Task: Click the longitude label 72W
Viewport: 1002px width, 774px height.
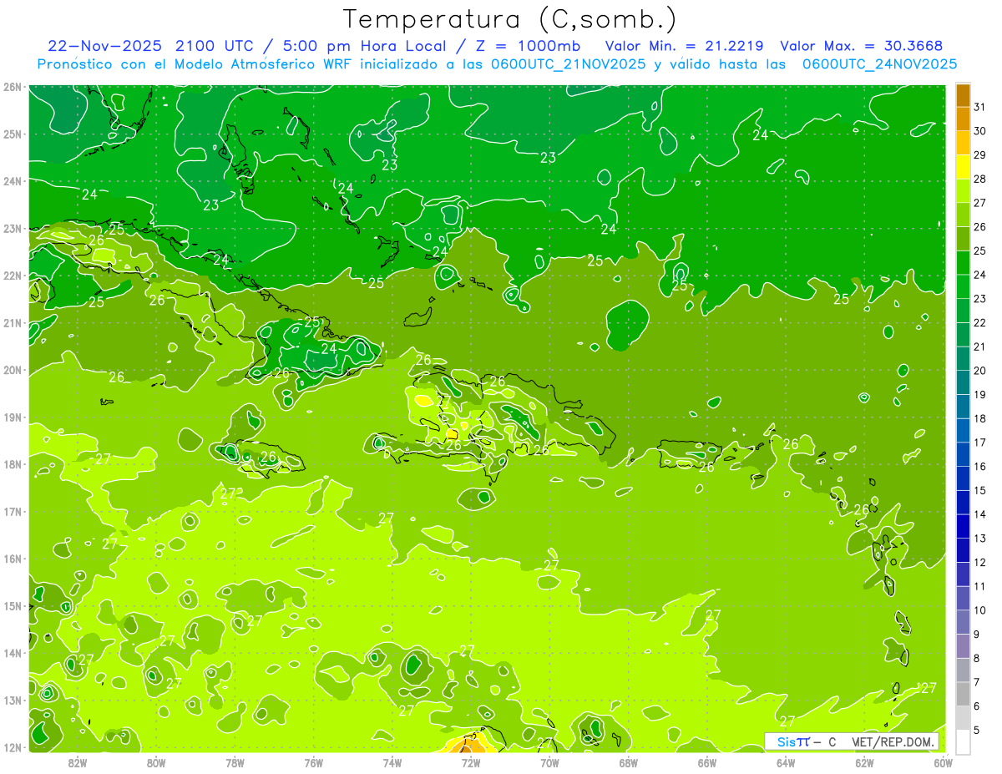Action: tap(471, 761)
